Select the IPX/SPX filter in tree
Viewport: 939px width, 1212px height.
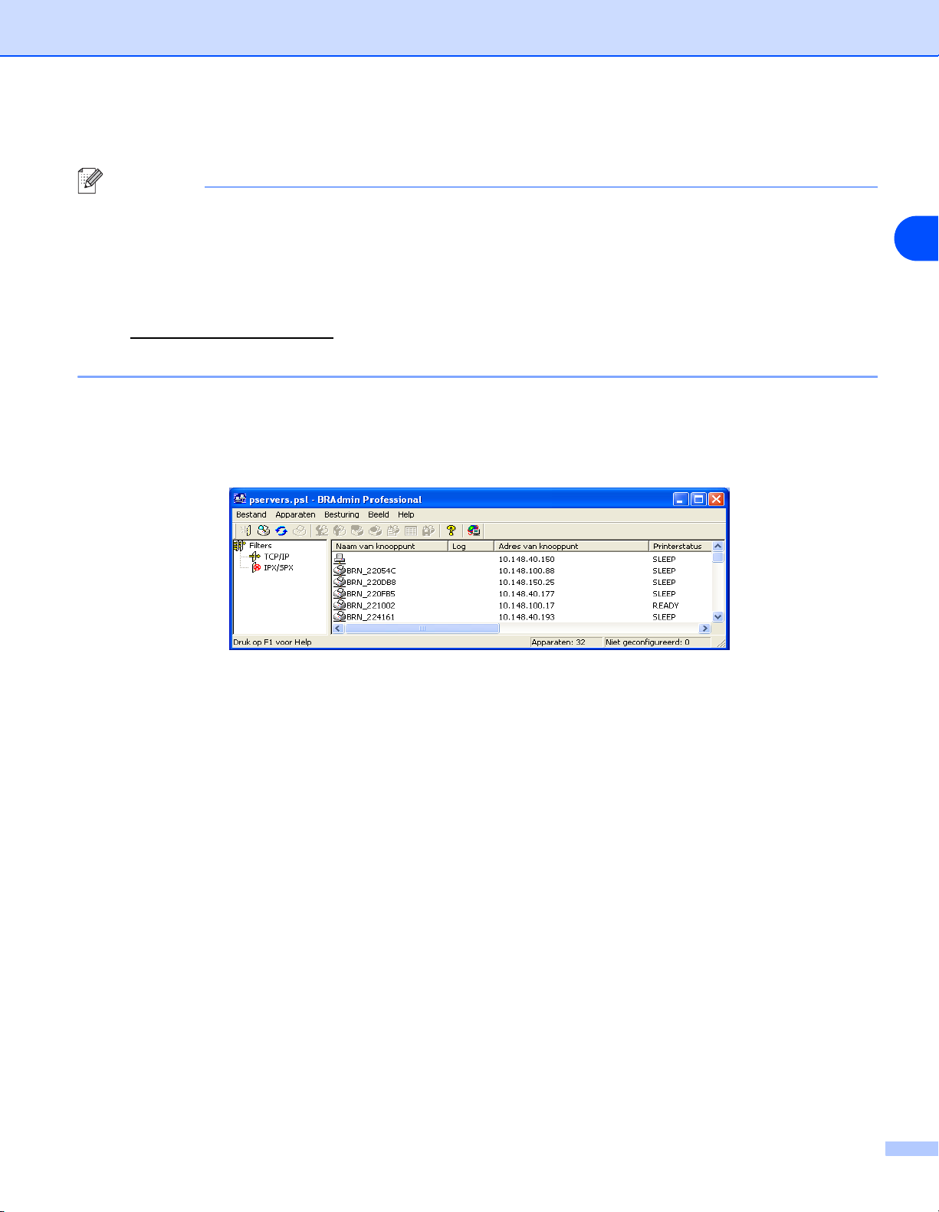[278, 568]
